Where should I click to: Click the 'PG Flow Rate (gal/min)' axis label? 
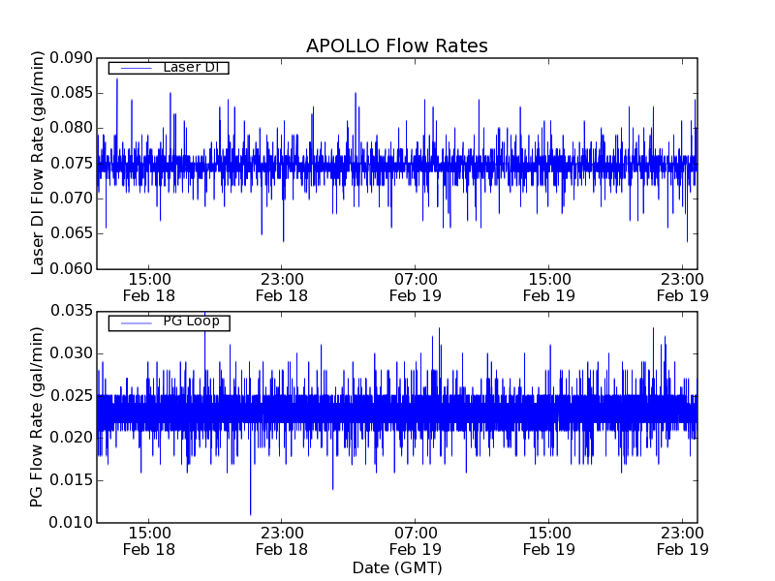(38, 416)
